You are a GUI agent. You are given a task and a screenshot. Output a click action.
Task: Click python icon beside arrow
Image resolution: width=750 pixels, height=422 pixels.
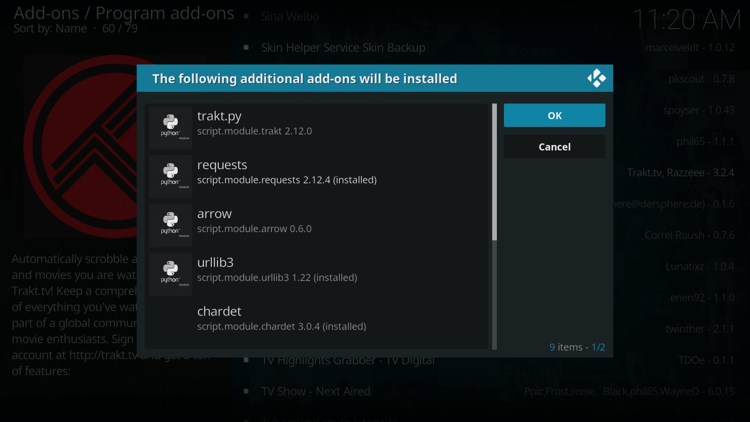click(171, 225)
